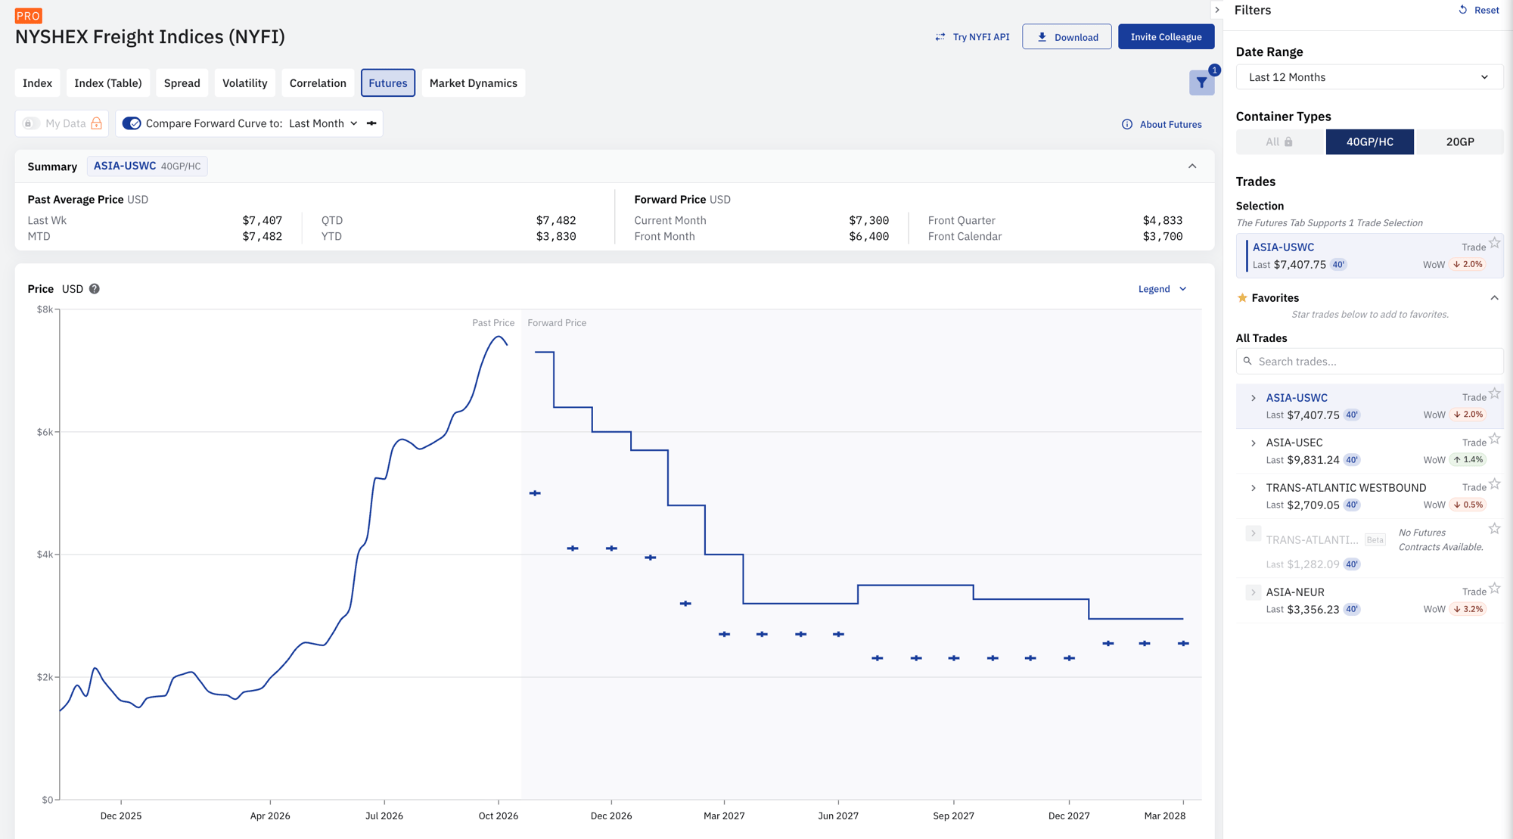Star the TRANS-ATLANTIC WESTBOUND trade

[1495, 484]
